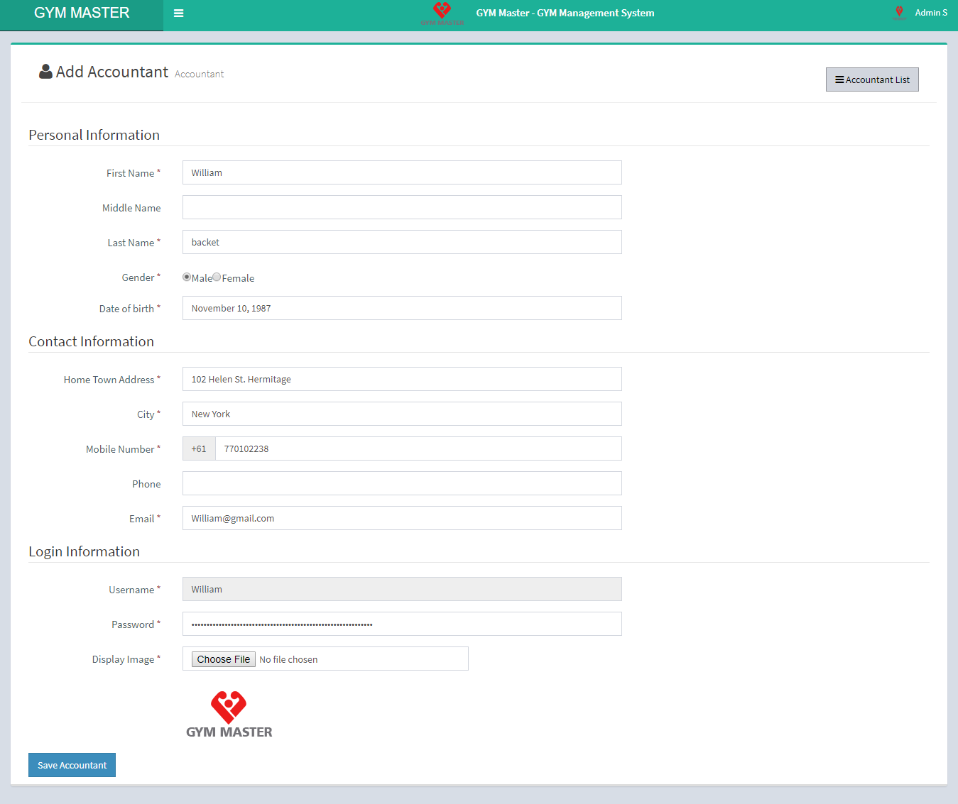Open the Accountant List page
Viewport: 958px width, 804px height.
(x=872, y=79)
